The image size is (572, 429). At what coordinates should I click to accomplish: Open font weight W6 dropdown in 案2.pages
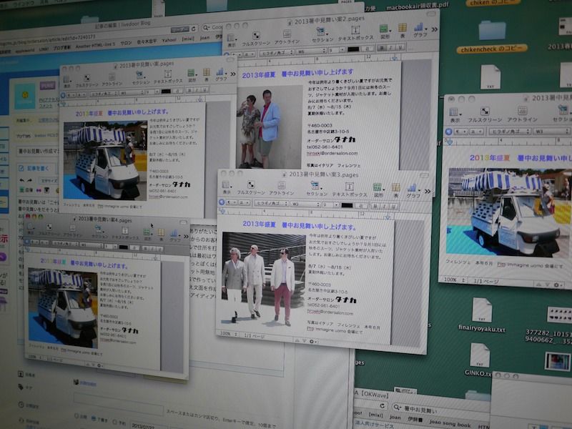click(x=311, y=51)
